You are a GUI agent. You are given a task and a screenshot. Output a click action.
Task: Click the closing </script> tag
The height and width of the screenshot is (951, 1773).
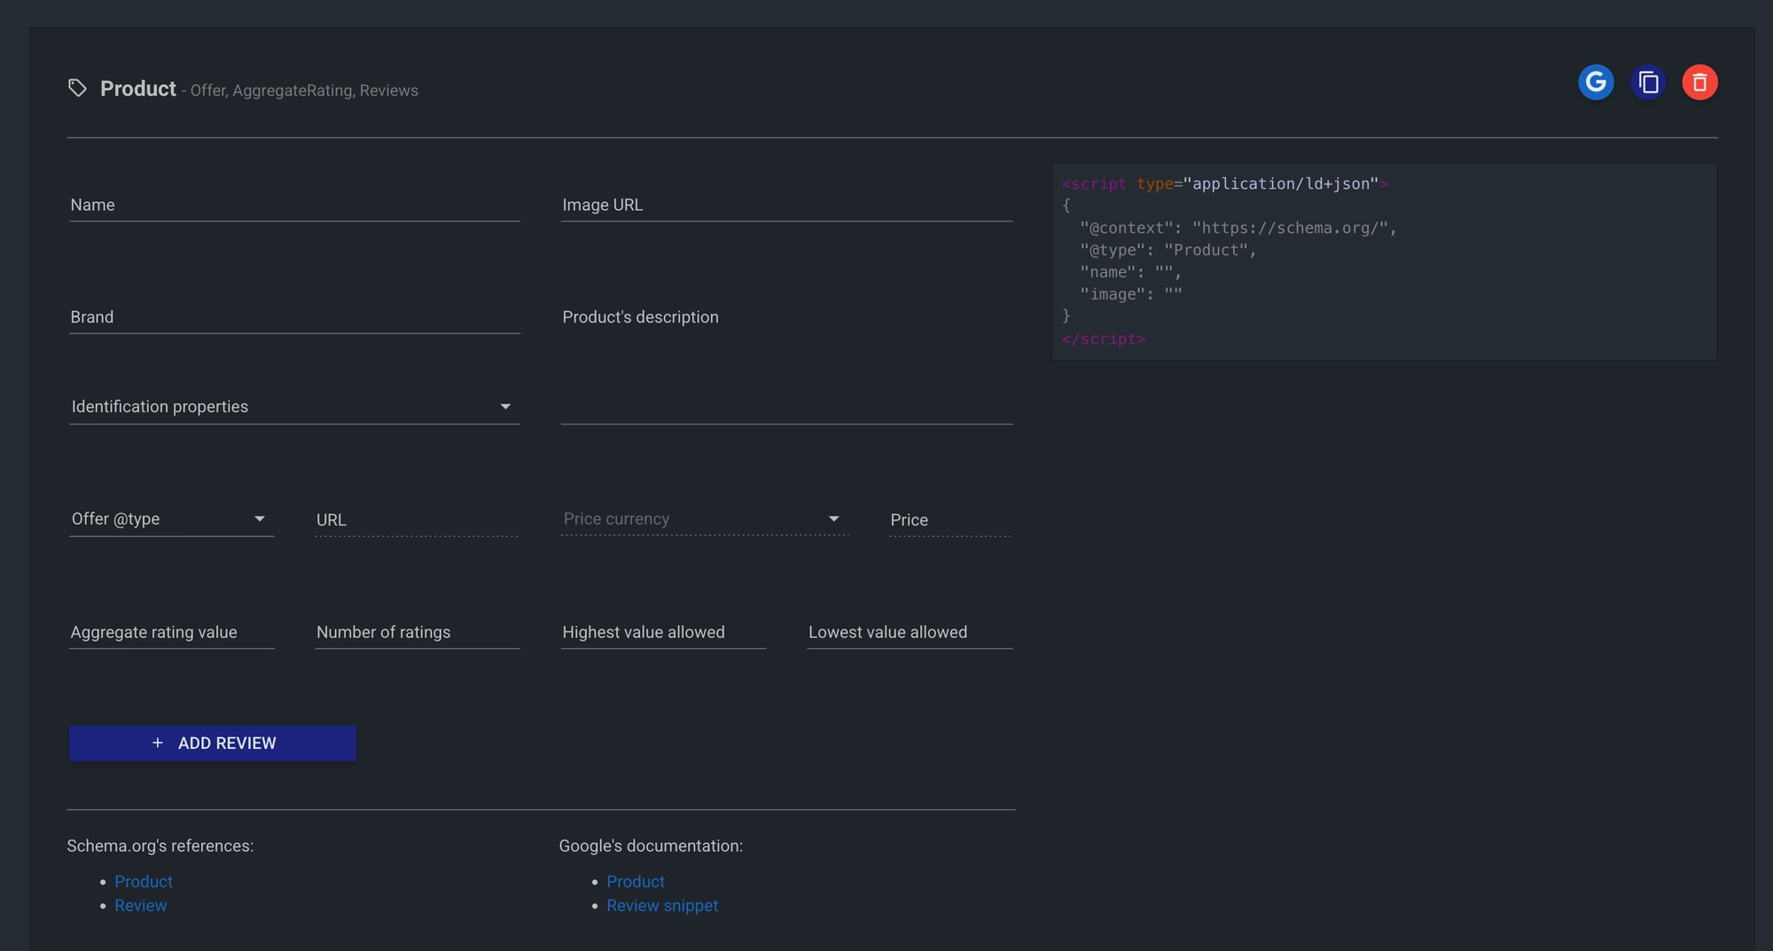coord(1104,339)
